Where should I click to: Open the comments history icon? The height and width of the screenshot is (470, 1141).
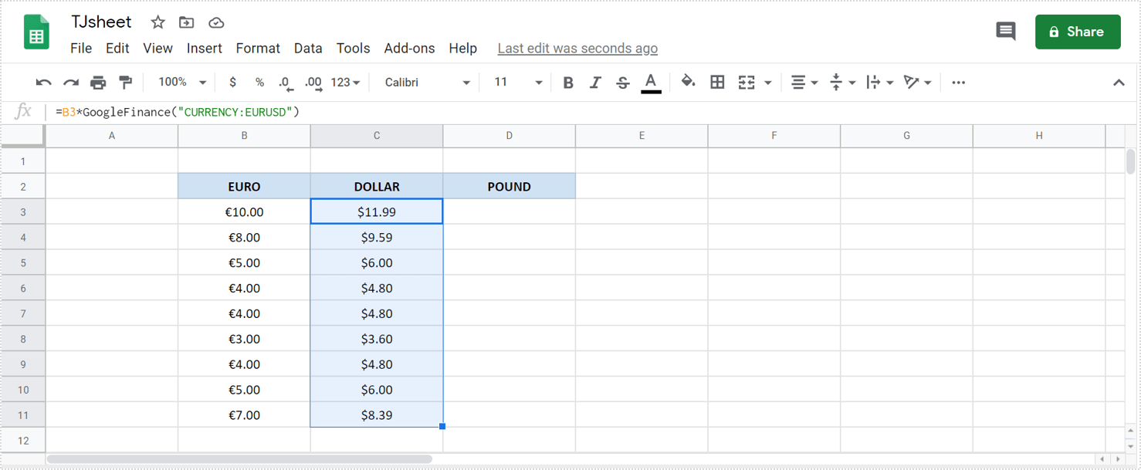coord(1005,32)
